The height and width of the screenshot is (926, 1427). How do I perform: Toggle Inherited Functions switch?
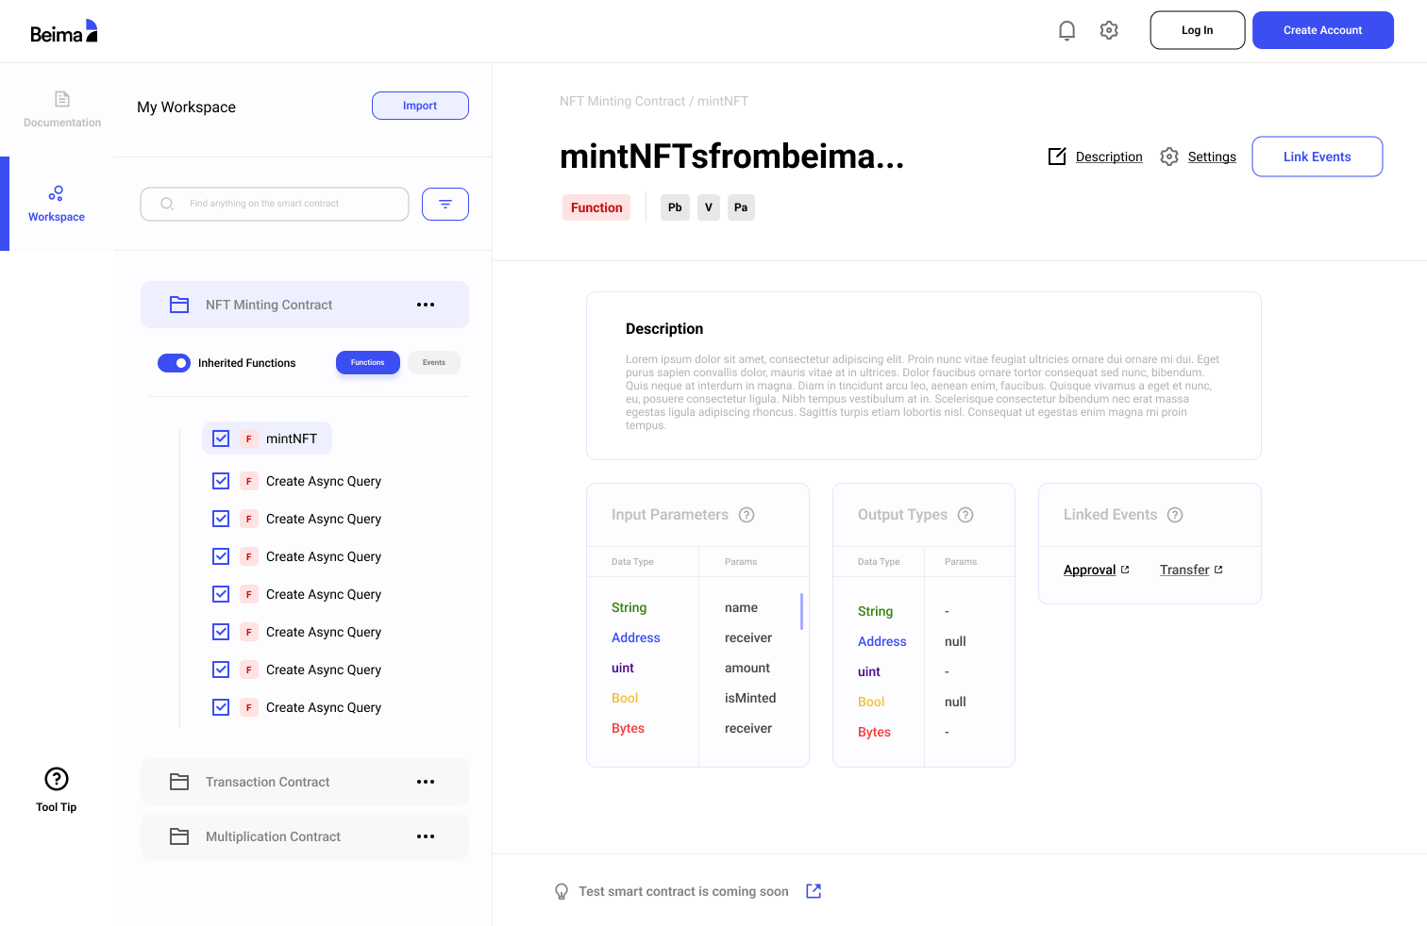tap(174, 362)
